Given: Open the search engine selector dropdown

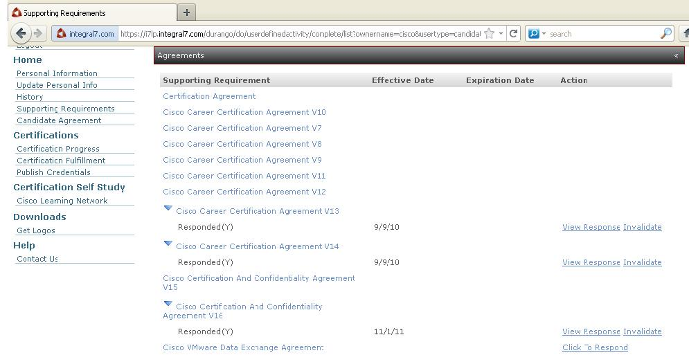Looking at the screenshot, I should (x=537, y=33).
